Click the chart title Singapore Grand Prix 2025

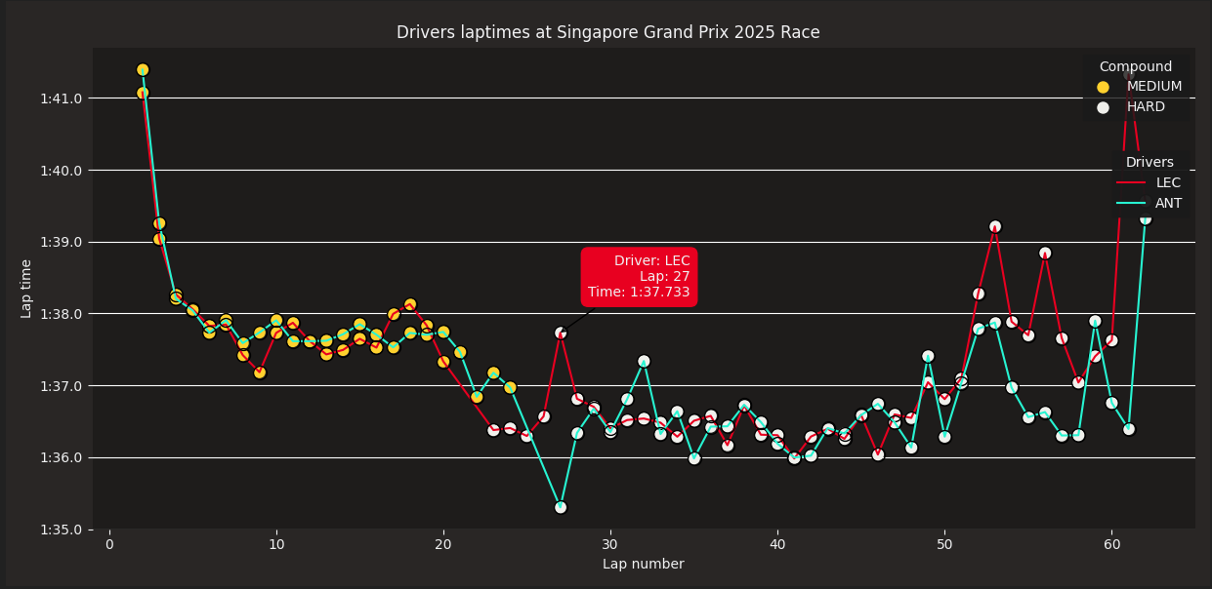607,32
